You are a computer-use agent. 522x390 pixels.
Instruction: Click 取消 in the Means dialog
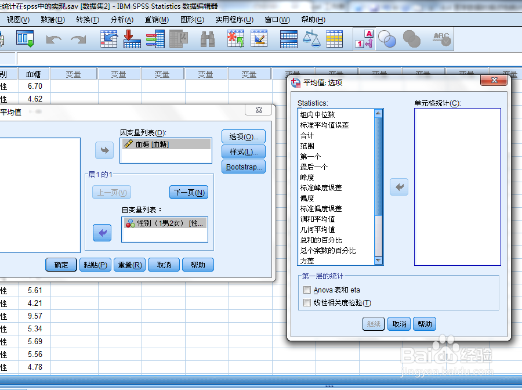[x=164, y=265]
